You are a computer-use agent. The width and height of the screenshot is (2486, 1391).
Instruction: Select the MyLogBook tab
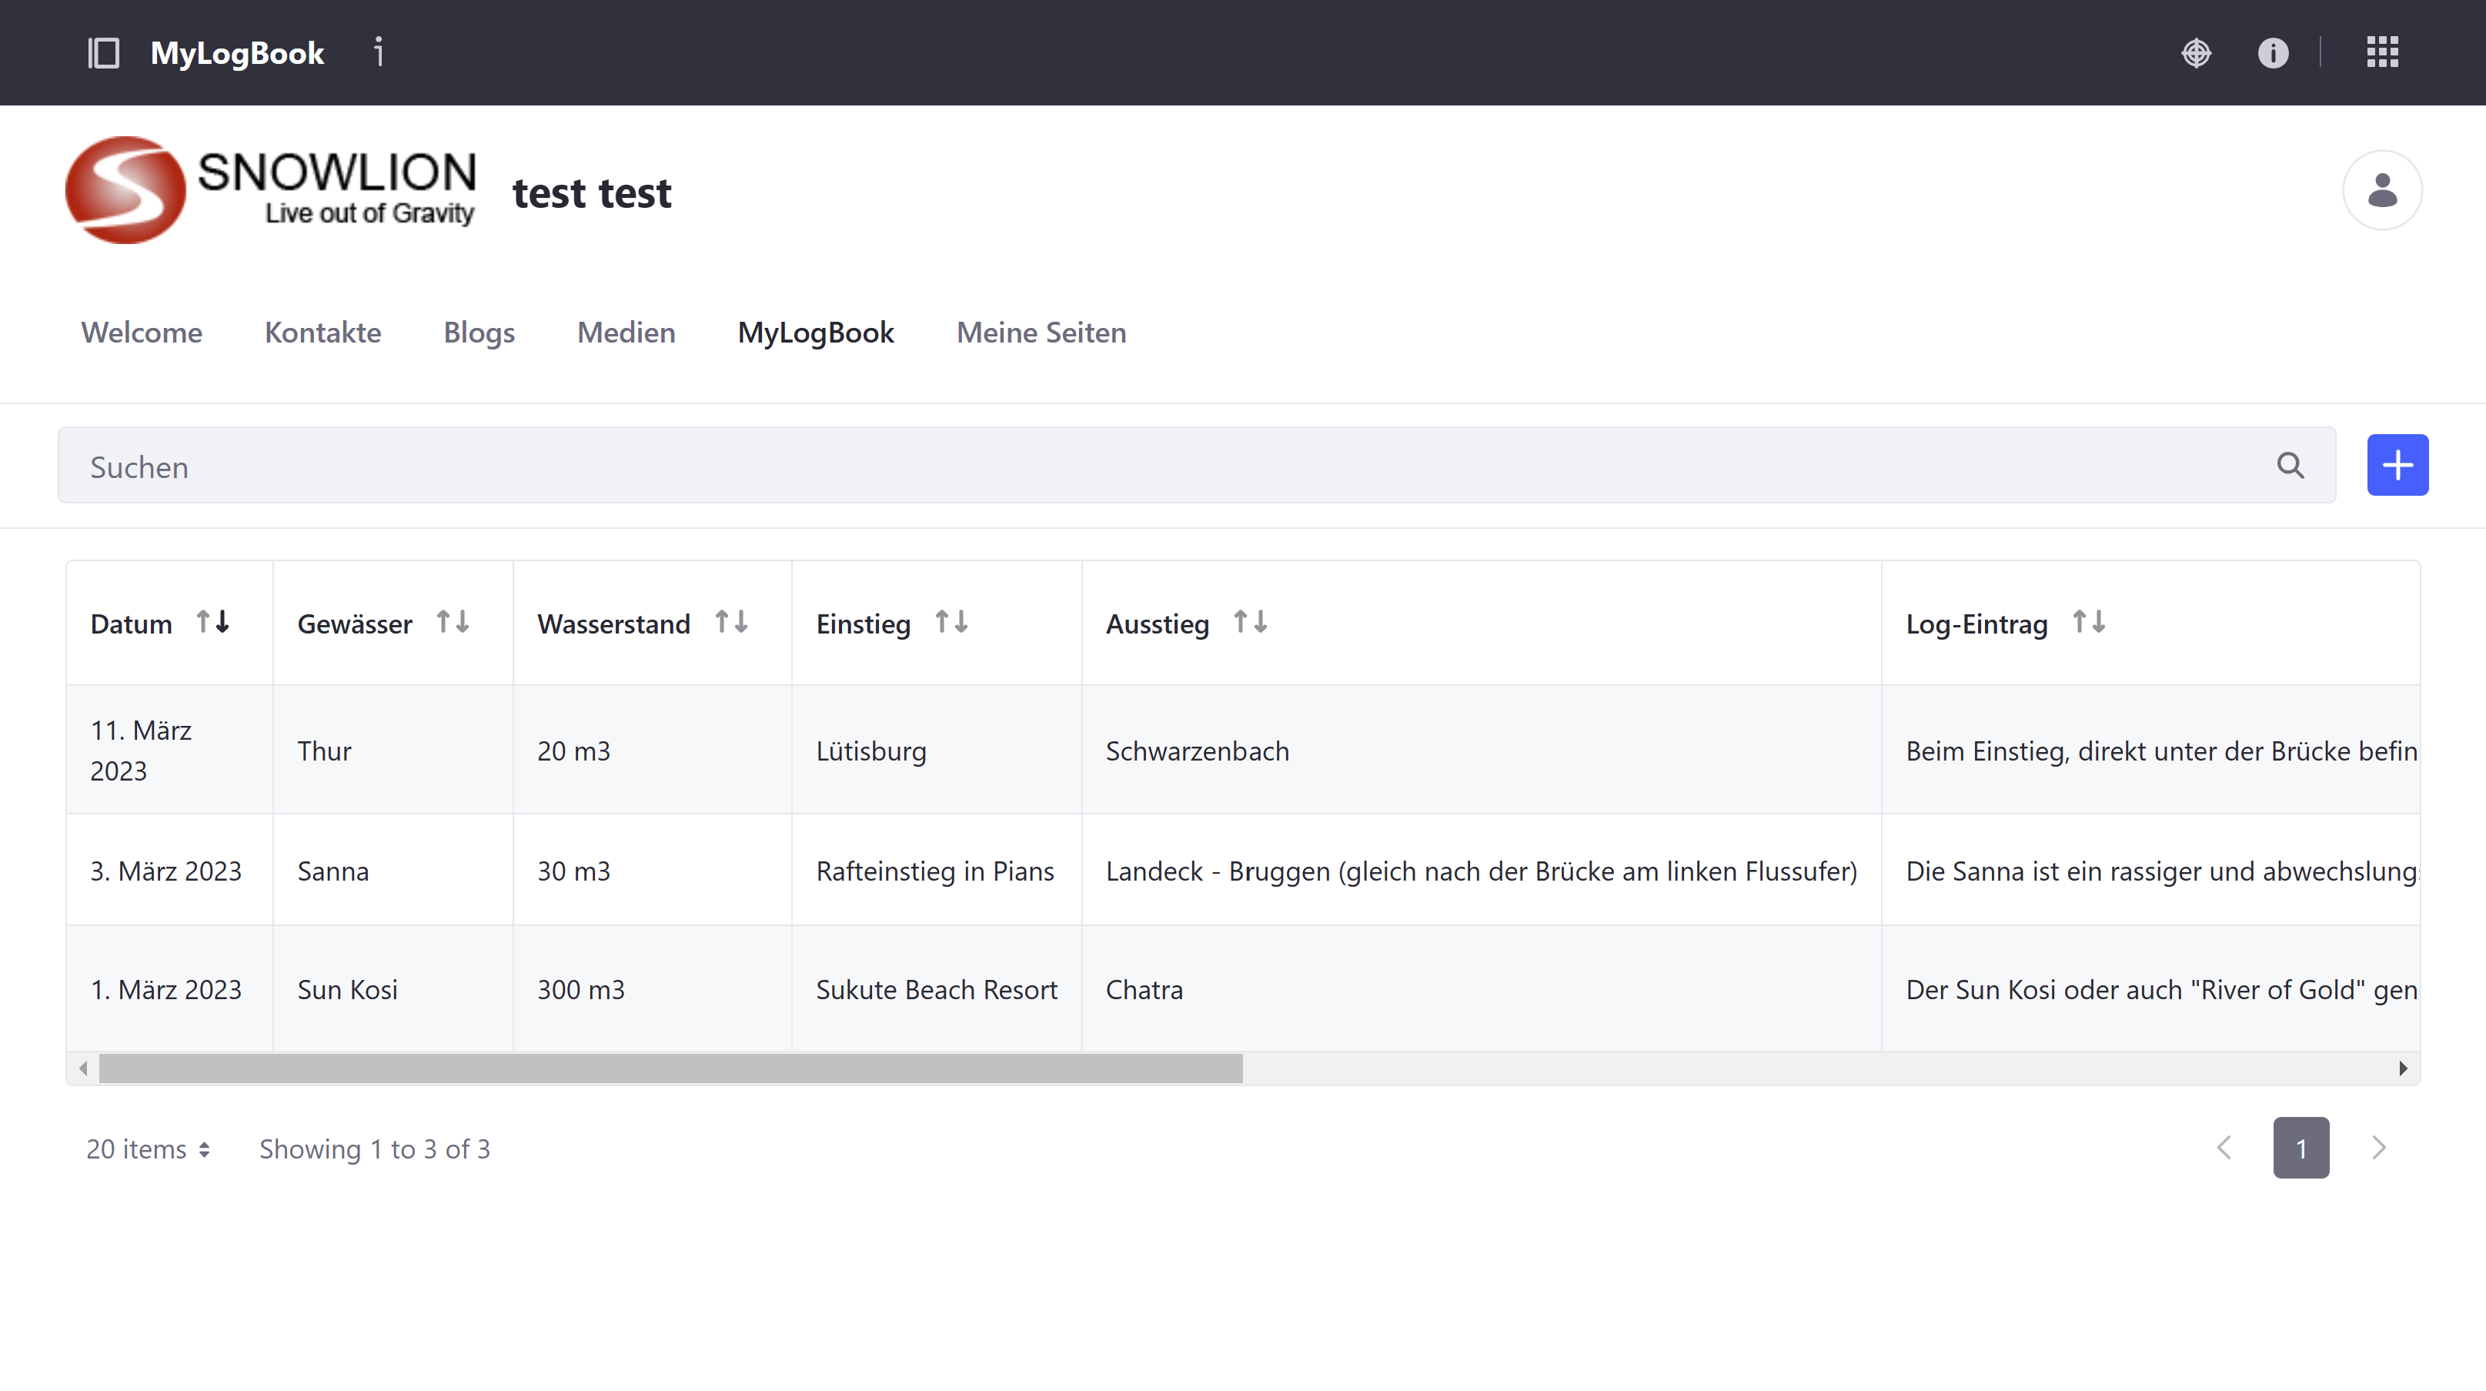click(814, 333)
